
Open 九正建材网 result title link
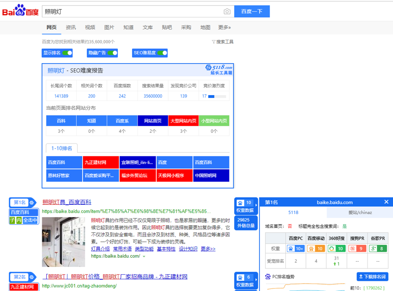coord(115,276)
